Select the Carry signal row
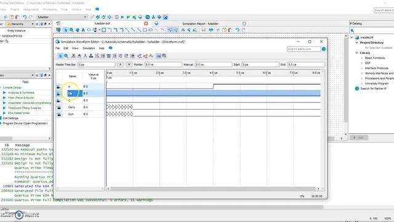This screenshot has height=222, width=394. (x=80, y=107)
